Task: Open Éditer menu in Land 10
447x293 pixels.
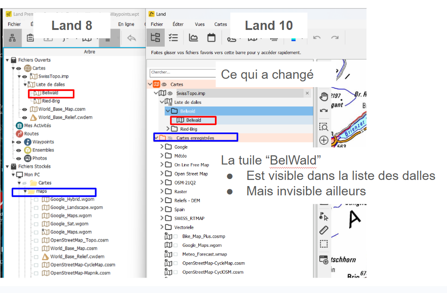Action: click(178, 24)
